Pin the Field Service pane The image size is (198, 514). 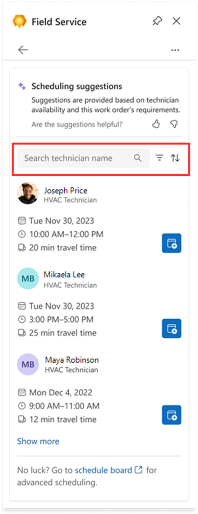(x=157, y=21)
